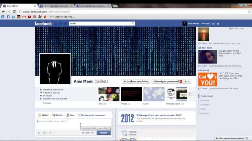Click the search magnifier icon

133,23
